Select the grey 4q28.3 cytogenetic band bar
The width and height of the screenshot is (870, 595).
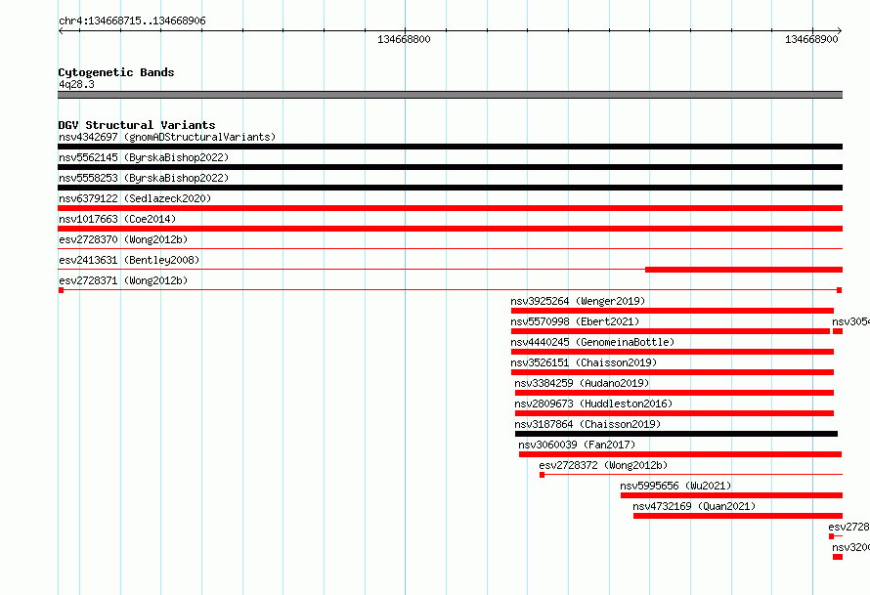450,95
